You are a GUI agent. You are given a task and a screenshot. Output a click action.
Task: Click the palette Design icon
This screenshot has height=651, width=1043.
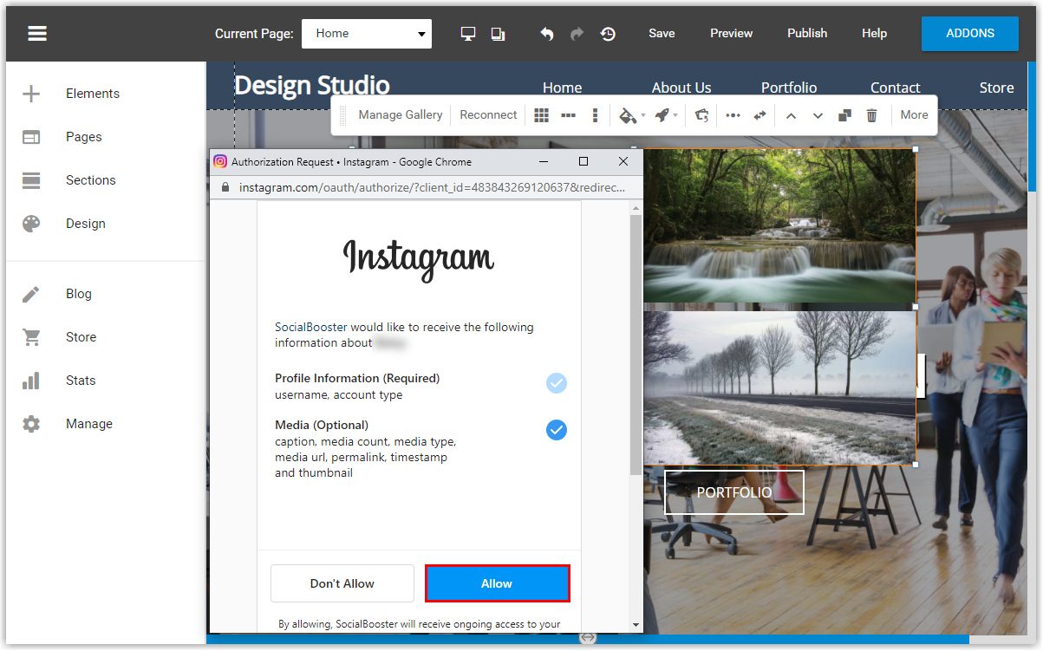click(x=31, y=224)
